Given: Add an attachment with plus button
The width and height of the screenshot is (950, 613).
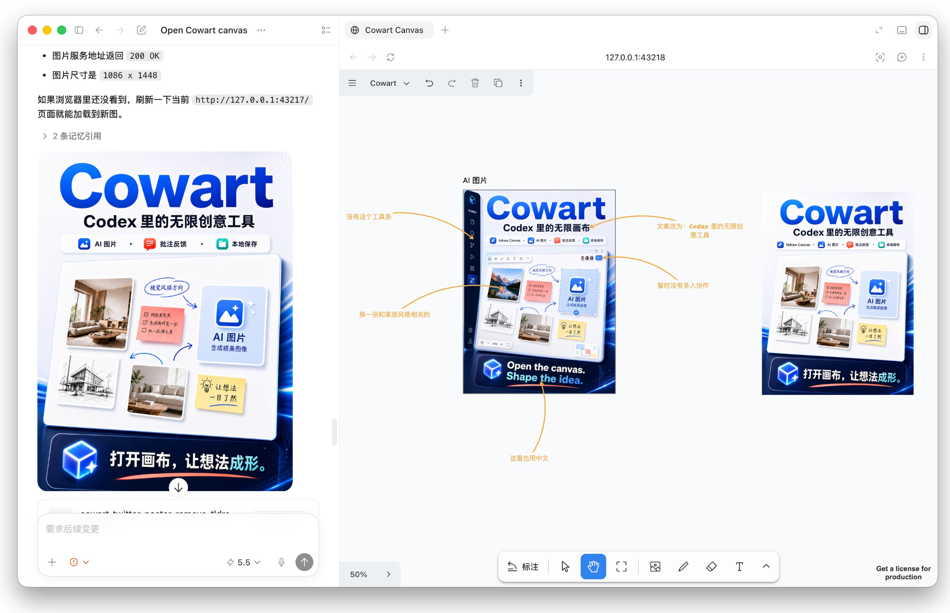Looking at the screenshot, I should click(x=52, y=562).
